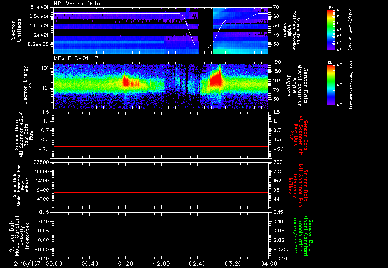Click the 152 telemetry axis tick value
This screenshot has height=268, width=388.
pos(278,181)
